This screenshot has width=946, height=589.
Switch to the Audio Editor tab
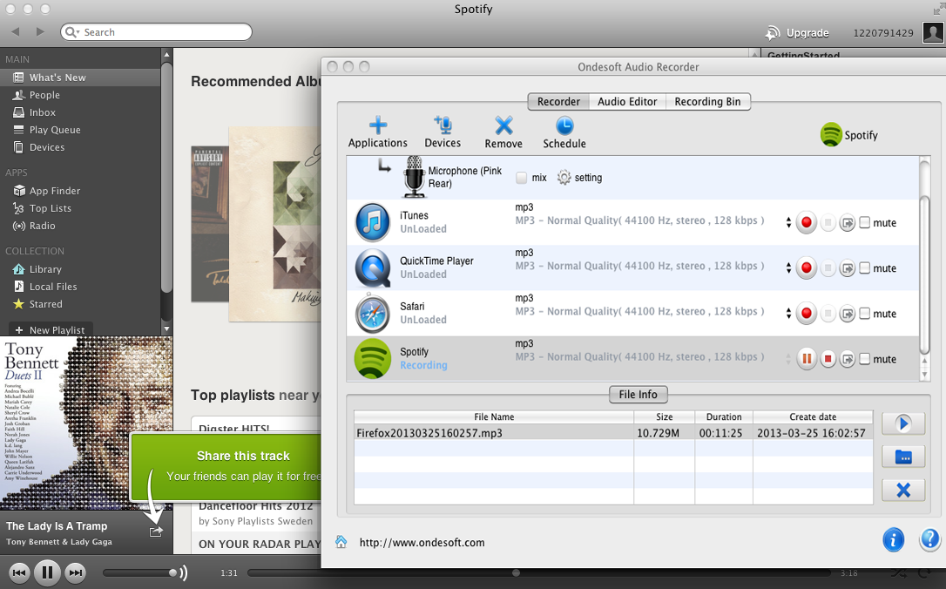[x=627, y=101]
